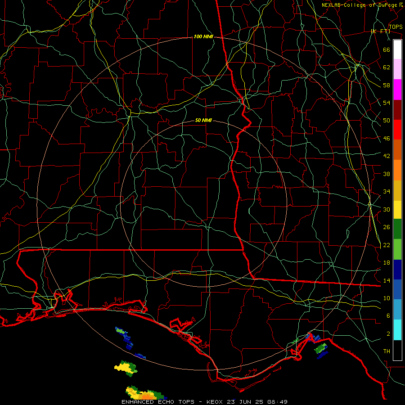Viewport: 405px width, 405px height.
Task: Pick the cyan legend swatch
Action: 397,330
